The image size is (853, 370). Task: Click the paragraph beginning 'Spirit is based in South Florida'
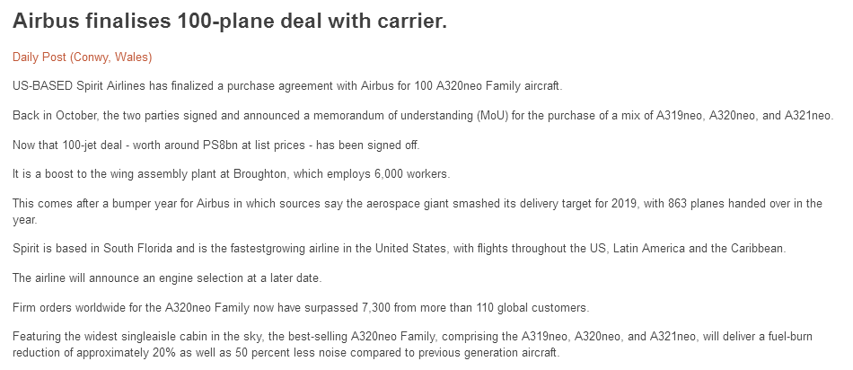[x=400, y=249]
